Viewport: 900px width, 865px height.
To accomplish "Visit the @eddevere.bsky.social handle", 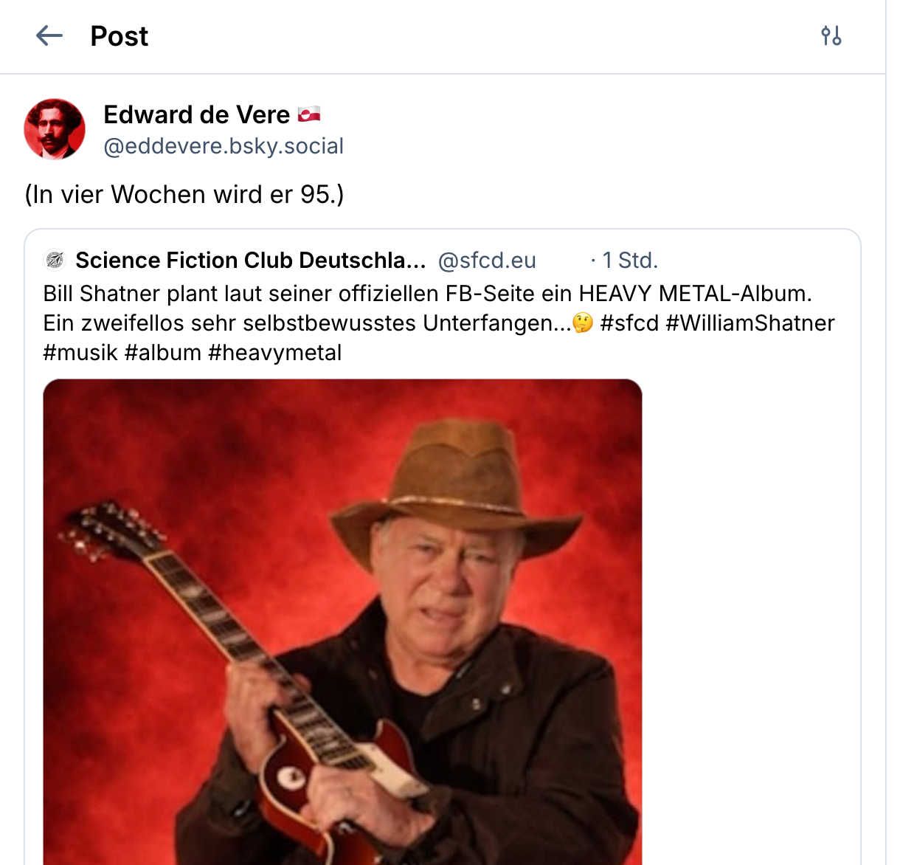I will (224, 146).
